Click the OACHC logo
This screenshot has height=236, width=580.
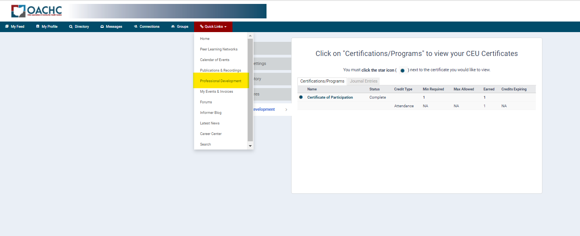[36, 11]
